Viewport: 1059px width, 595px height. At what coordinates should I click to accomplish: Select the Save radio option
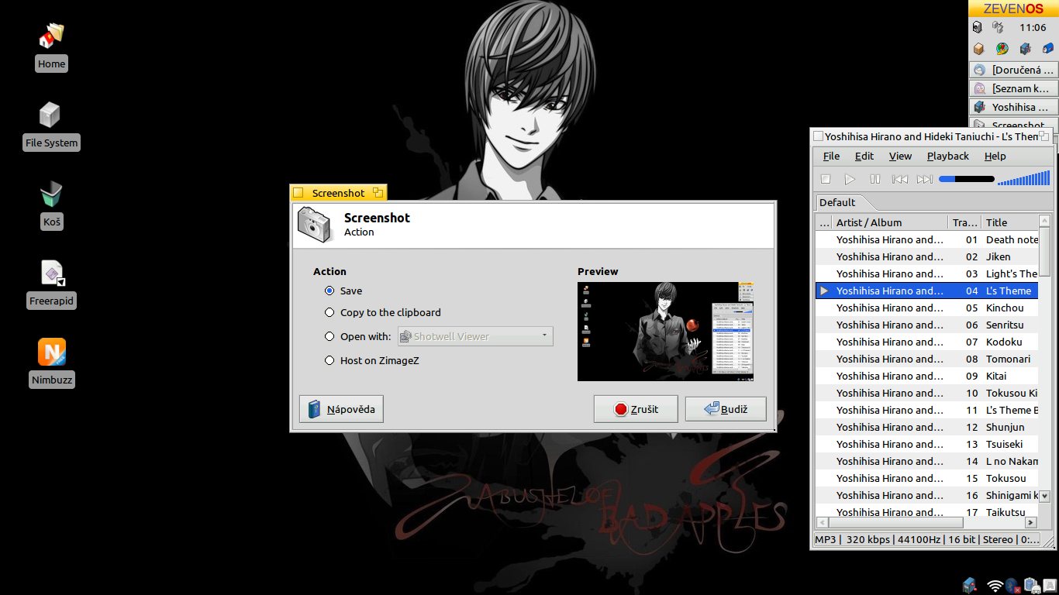point(343,291)
